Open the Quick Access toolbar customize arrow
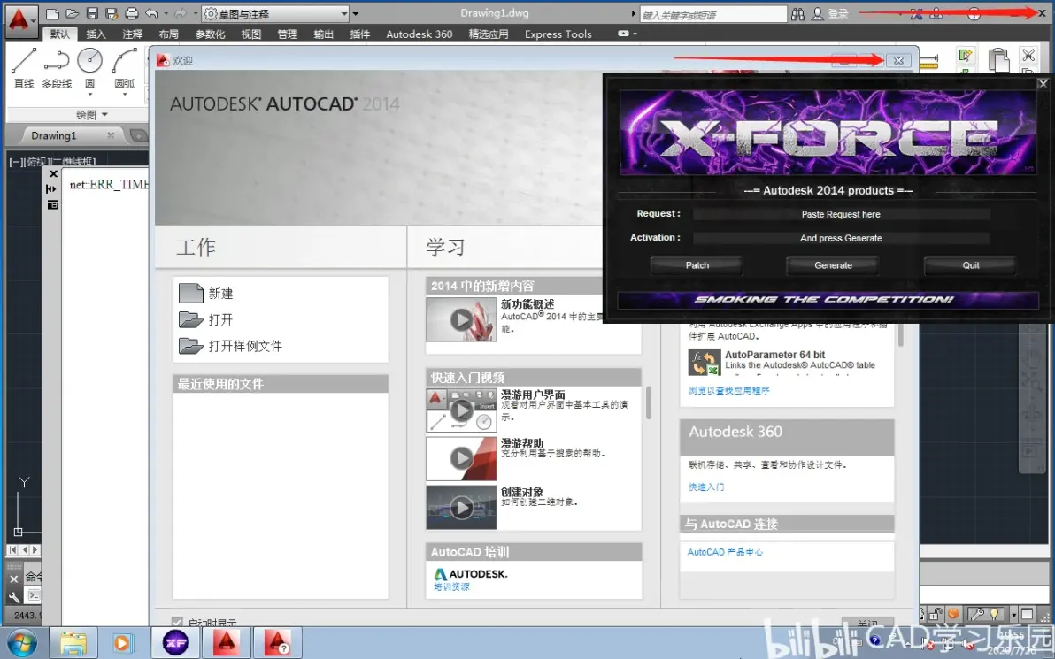1055x659 pixels. [356, 13]
